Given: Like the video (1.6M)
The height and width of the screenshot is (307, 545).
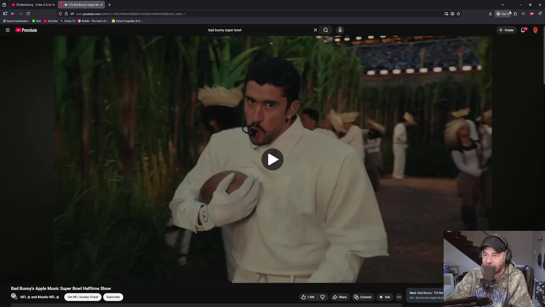Looking at the screenshot, I should [x=308, y=297].
